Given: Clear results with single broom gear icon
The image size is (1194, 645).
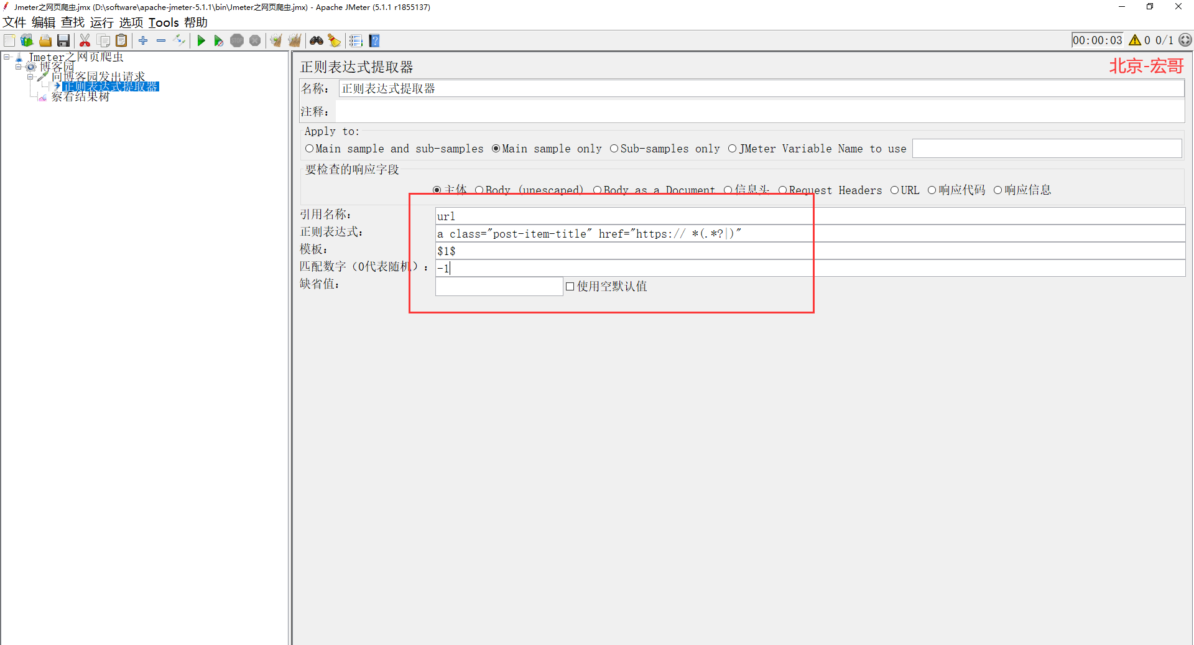Looking at the screenshot, I should (276, 41).
